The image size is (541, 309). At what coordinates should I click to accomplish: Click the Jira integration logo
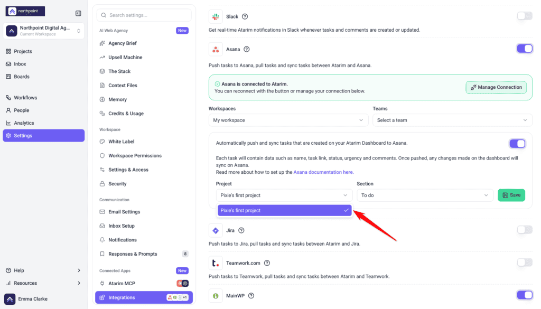216,230
